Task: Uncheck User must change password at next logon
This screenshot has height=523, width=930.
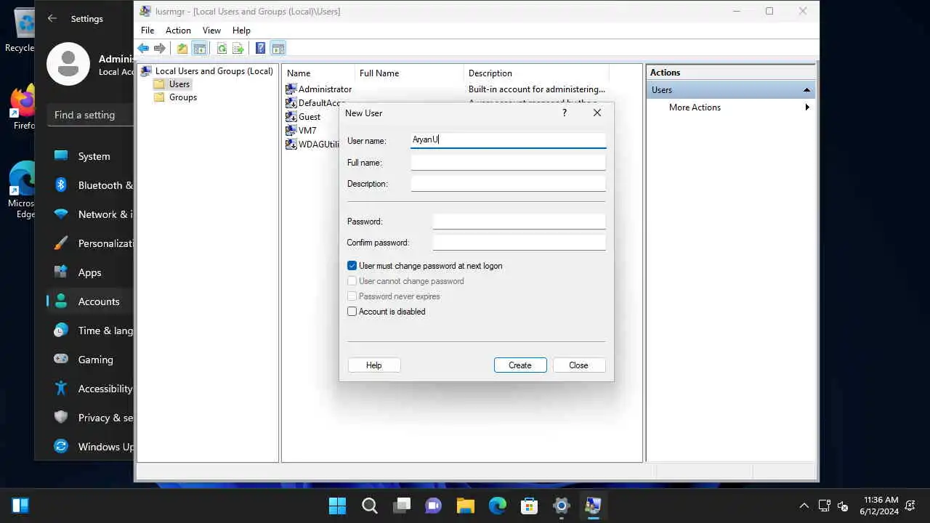Action: pos(352,266)
